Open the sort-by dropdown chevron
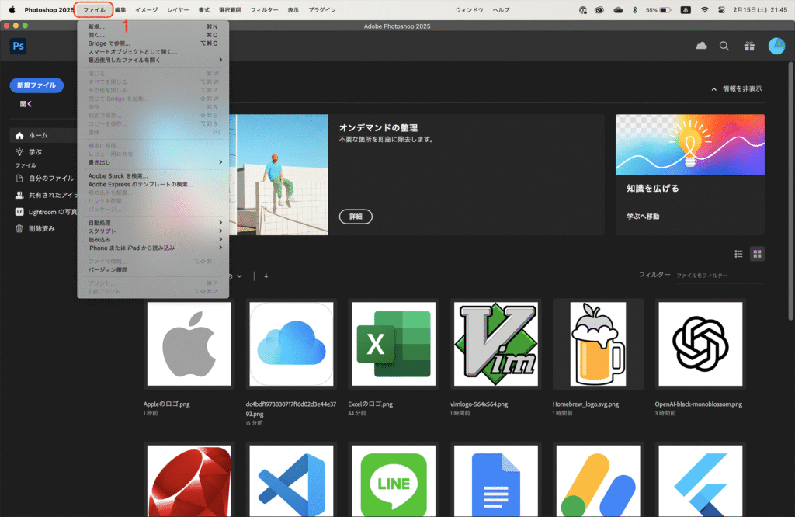795x517 pixels. (x=239, y=276)
